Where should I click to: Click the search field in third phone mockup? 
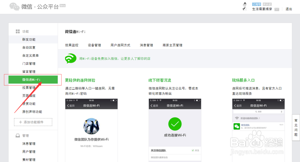(258, 112)
